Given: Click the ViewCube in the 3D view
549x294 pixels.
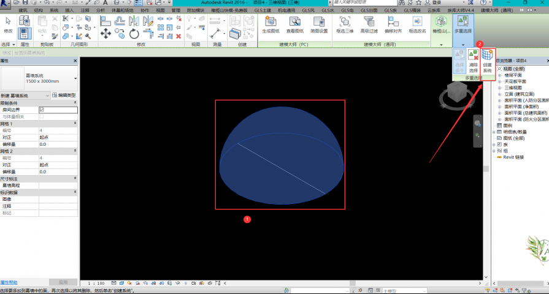Looking at the screenshot, I should pyautogui.click(x=457, y=93).
